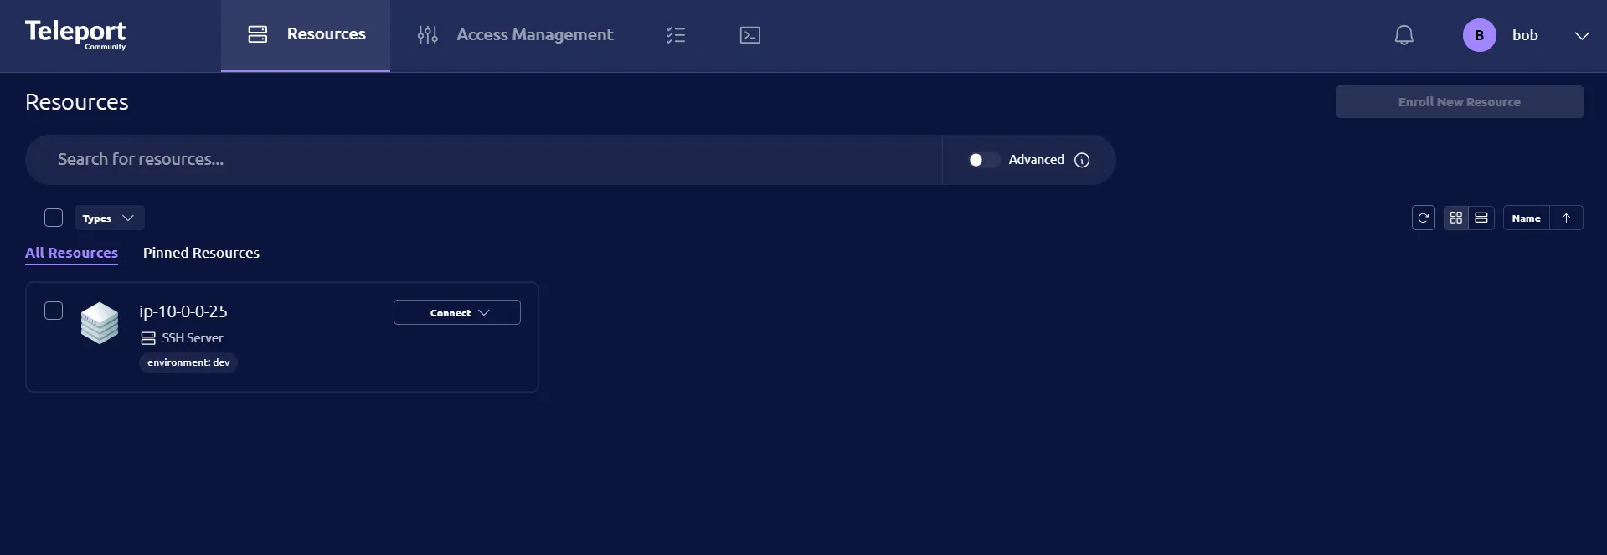
Task: Click the bob user avatar
Action: click(1479, 35)
